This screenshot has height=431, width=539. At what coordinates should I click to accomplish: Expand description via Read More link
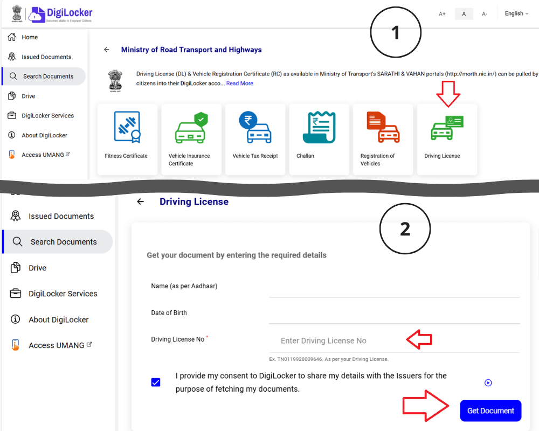(x=240, y=83)
